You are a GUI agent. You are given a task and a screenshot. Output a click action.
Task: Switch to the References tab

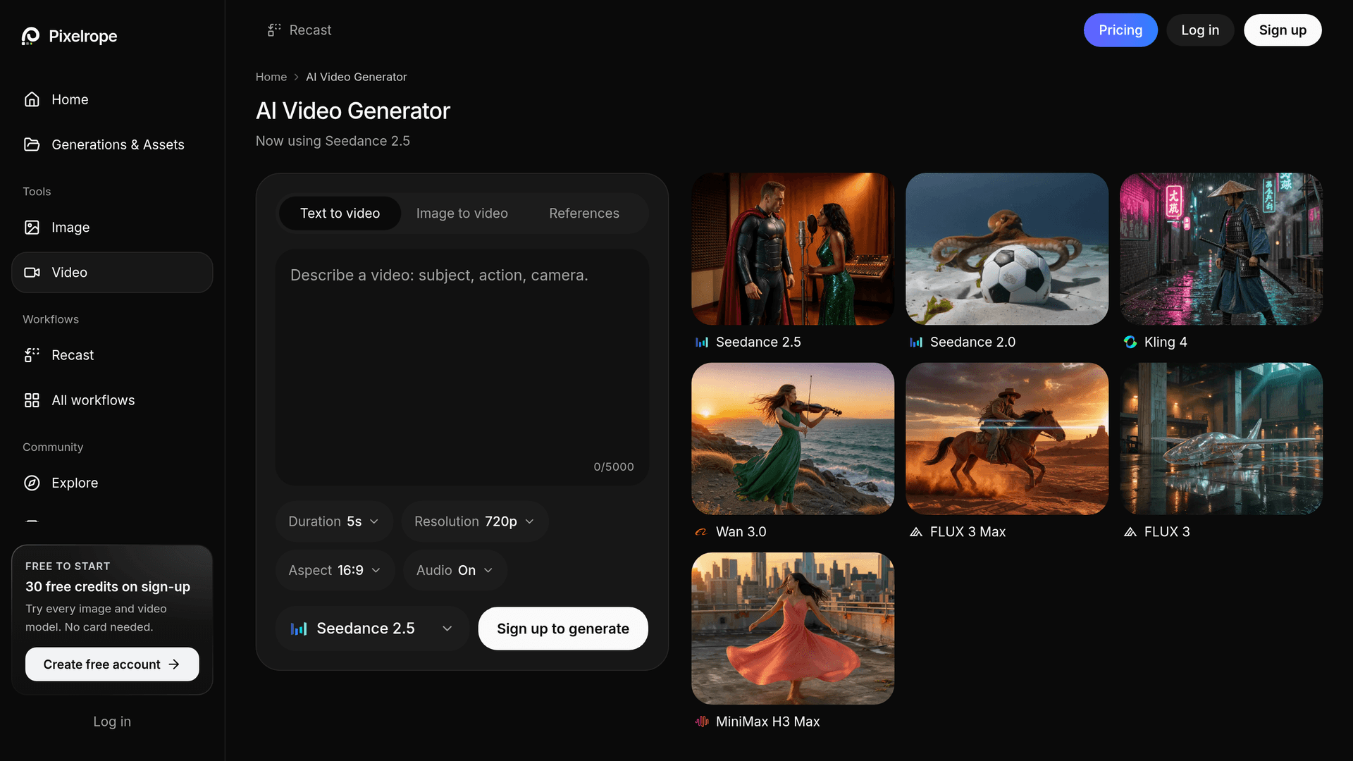click(x=584, y=214)
